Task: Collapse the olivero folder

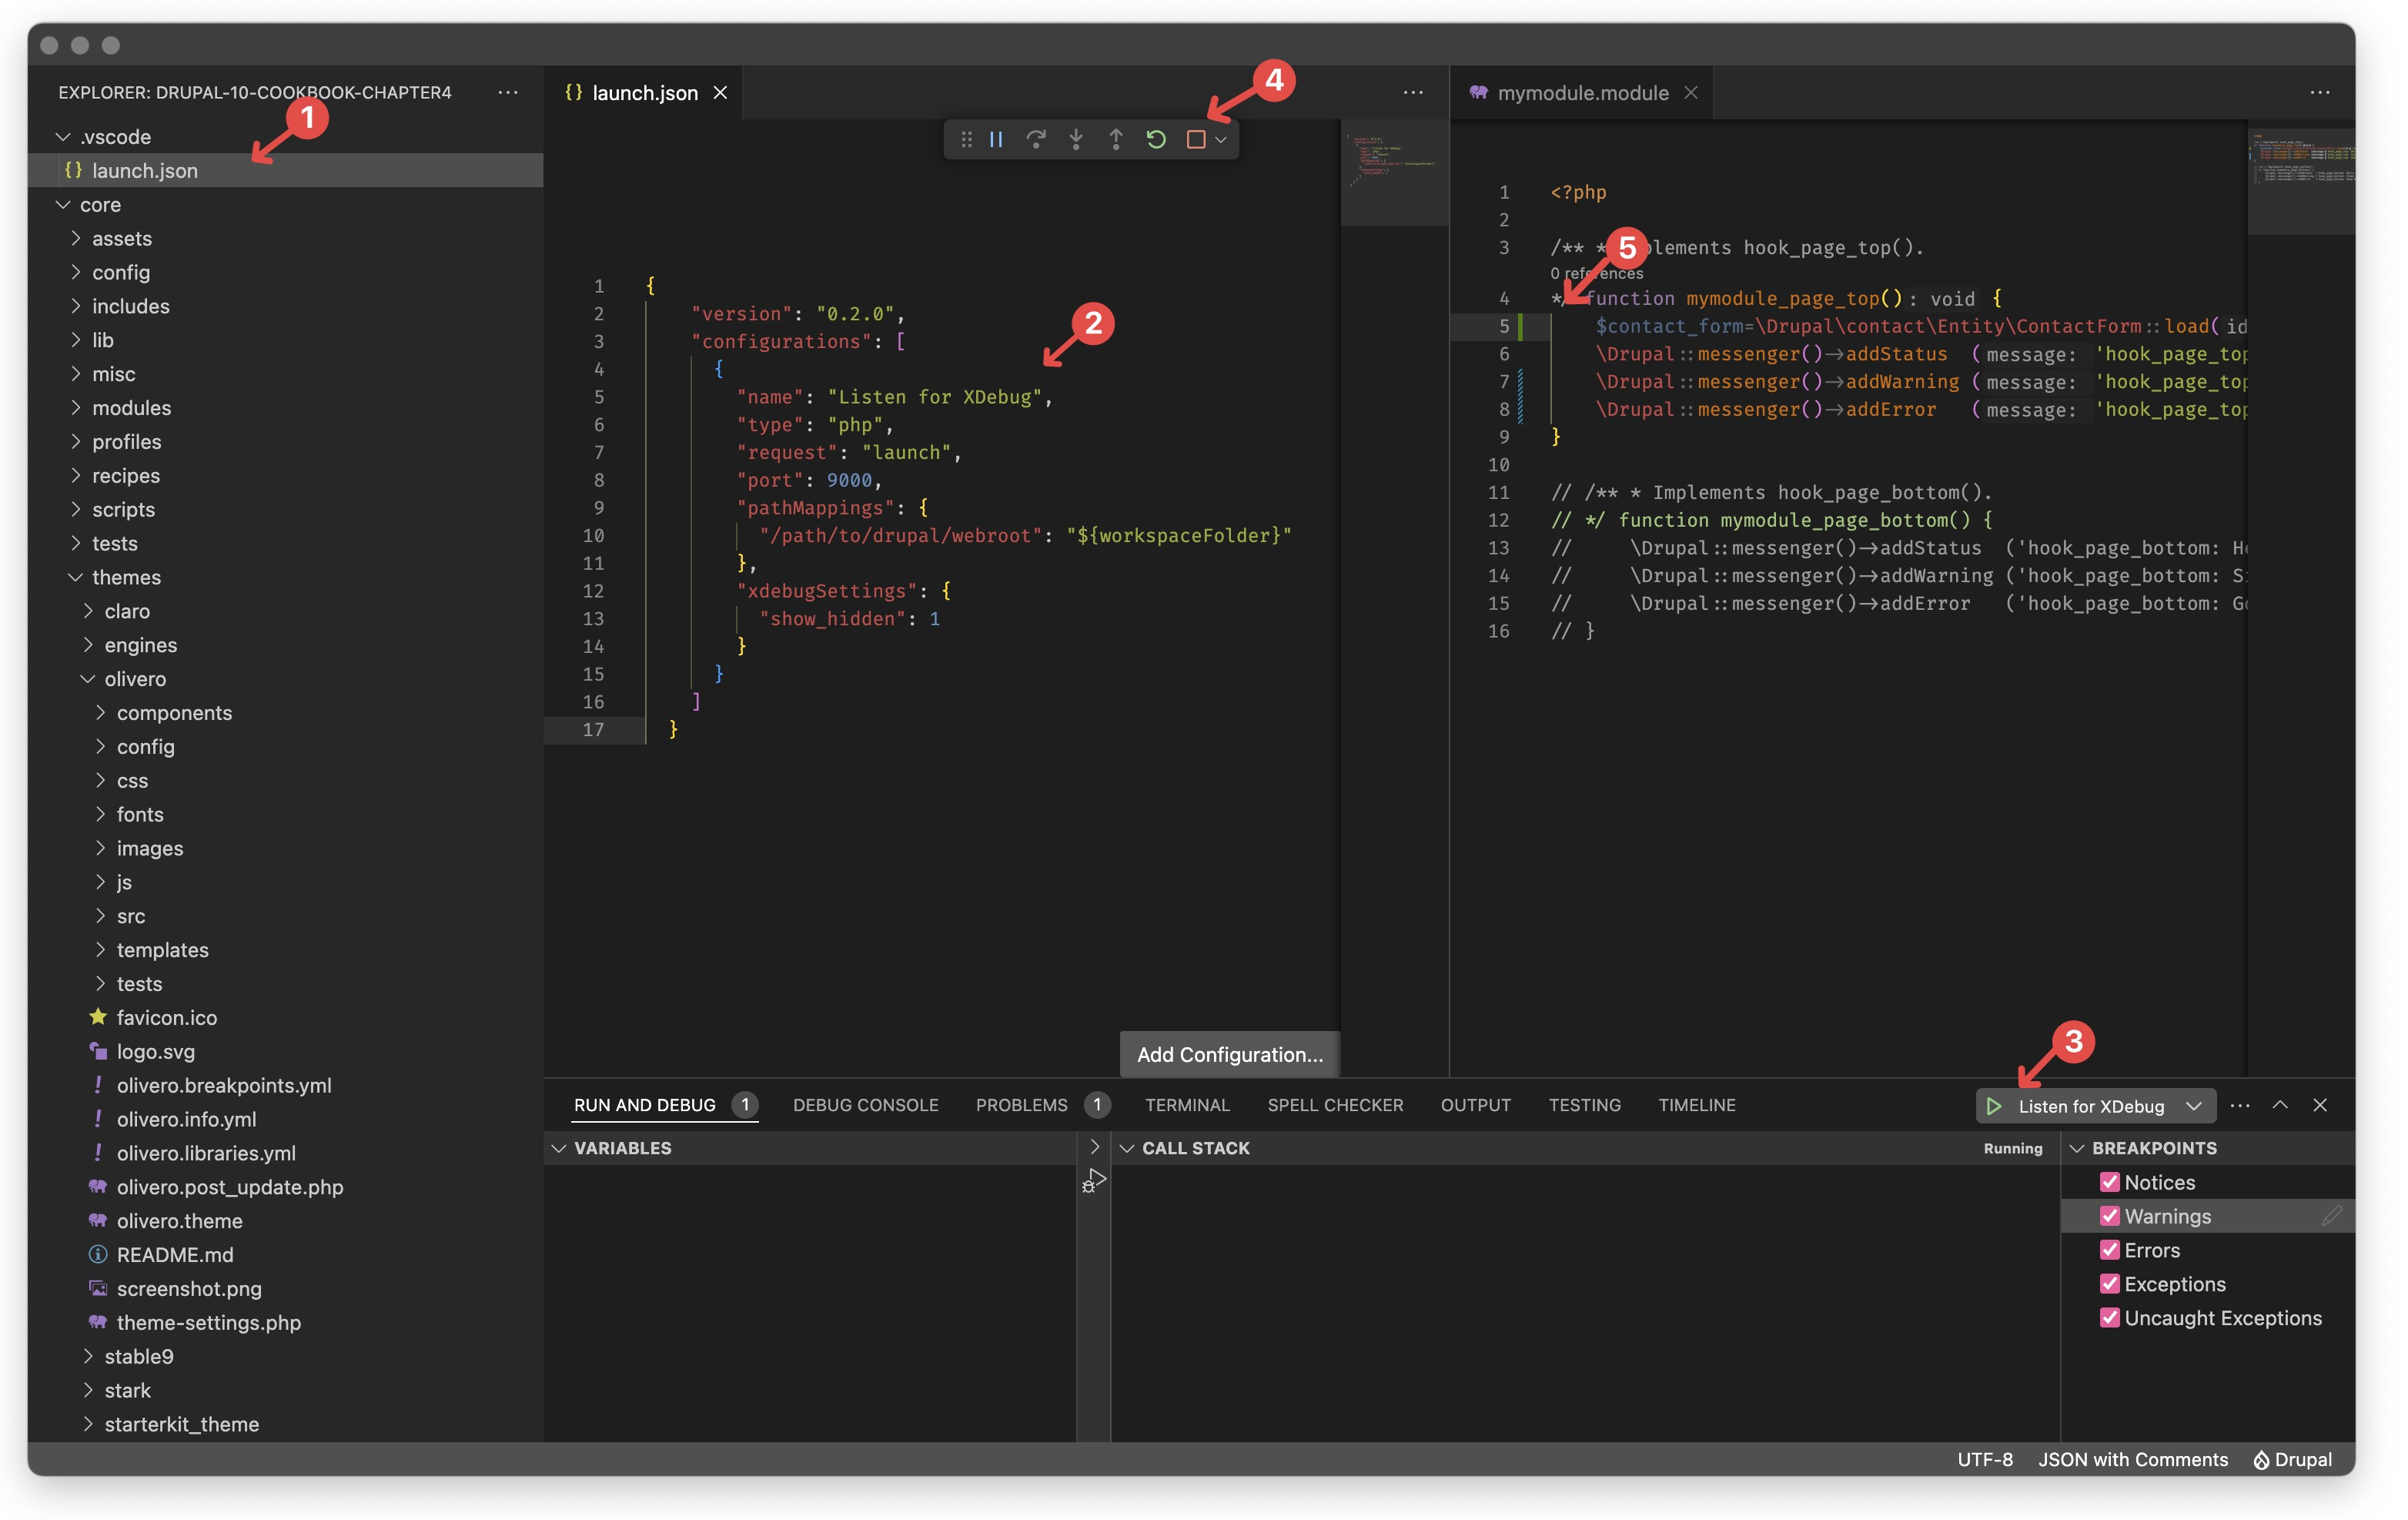Action: pyautogui.click(x=134, y=679)
